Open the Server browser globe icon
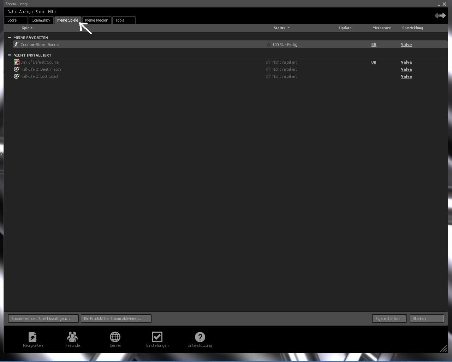The width and height of the screenshot is (452, 362). [115, 337]
